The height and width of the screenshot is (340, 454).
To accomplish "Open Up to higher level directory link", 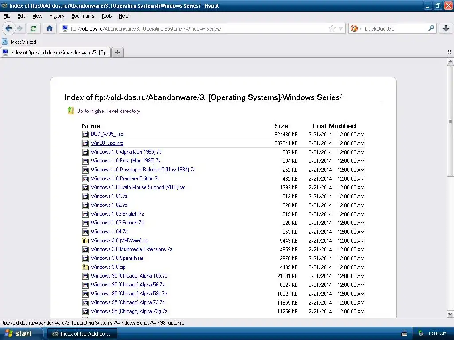I will (x=108, y=111).
